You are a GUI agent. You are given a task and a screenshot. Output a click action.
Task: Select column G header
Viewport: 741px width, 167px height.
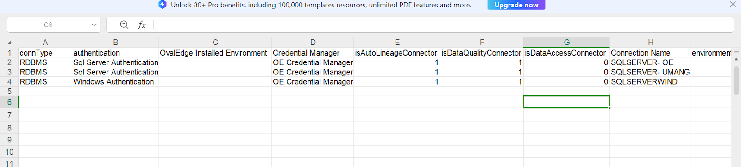point(566,42)
